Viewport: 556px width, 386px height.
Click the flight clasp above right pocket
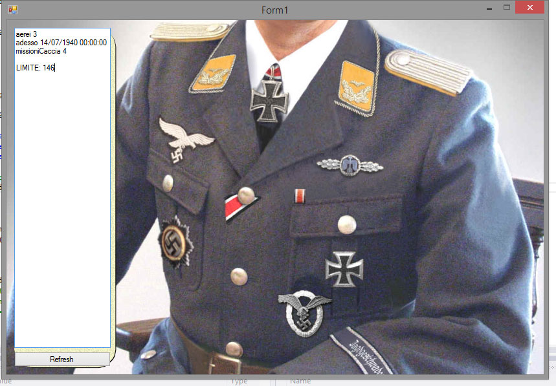(x=350, y=165)
